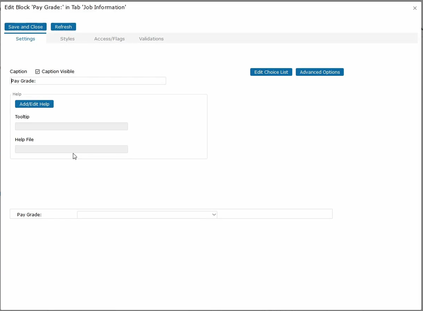Click the dialog title text
This screenshot has width=423, height=311.
pos(65,7)
